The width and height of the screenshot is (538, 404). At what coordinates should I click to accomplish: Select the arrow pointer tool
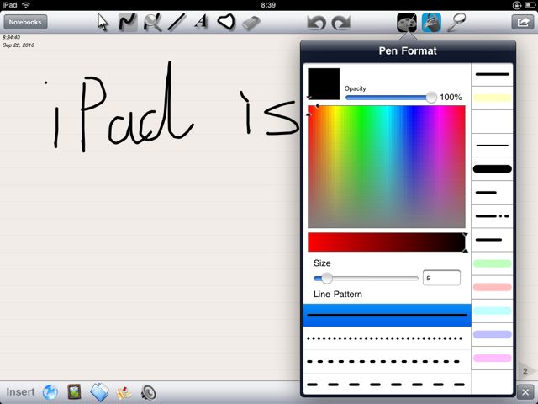point(103,23)
